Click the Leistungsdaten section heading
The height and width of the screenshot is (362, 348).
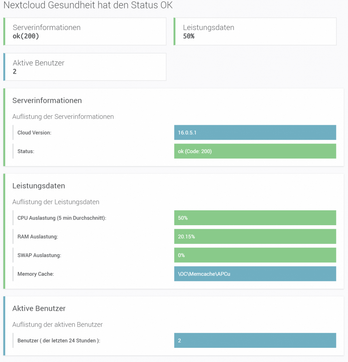(x=39, y=186)
